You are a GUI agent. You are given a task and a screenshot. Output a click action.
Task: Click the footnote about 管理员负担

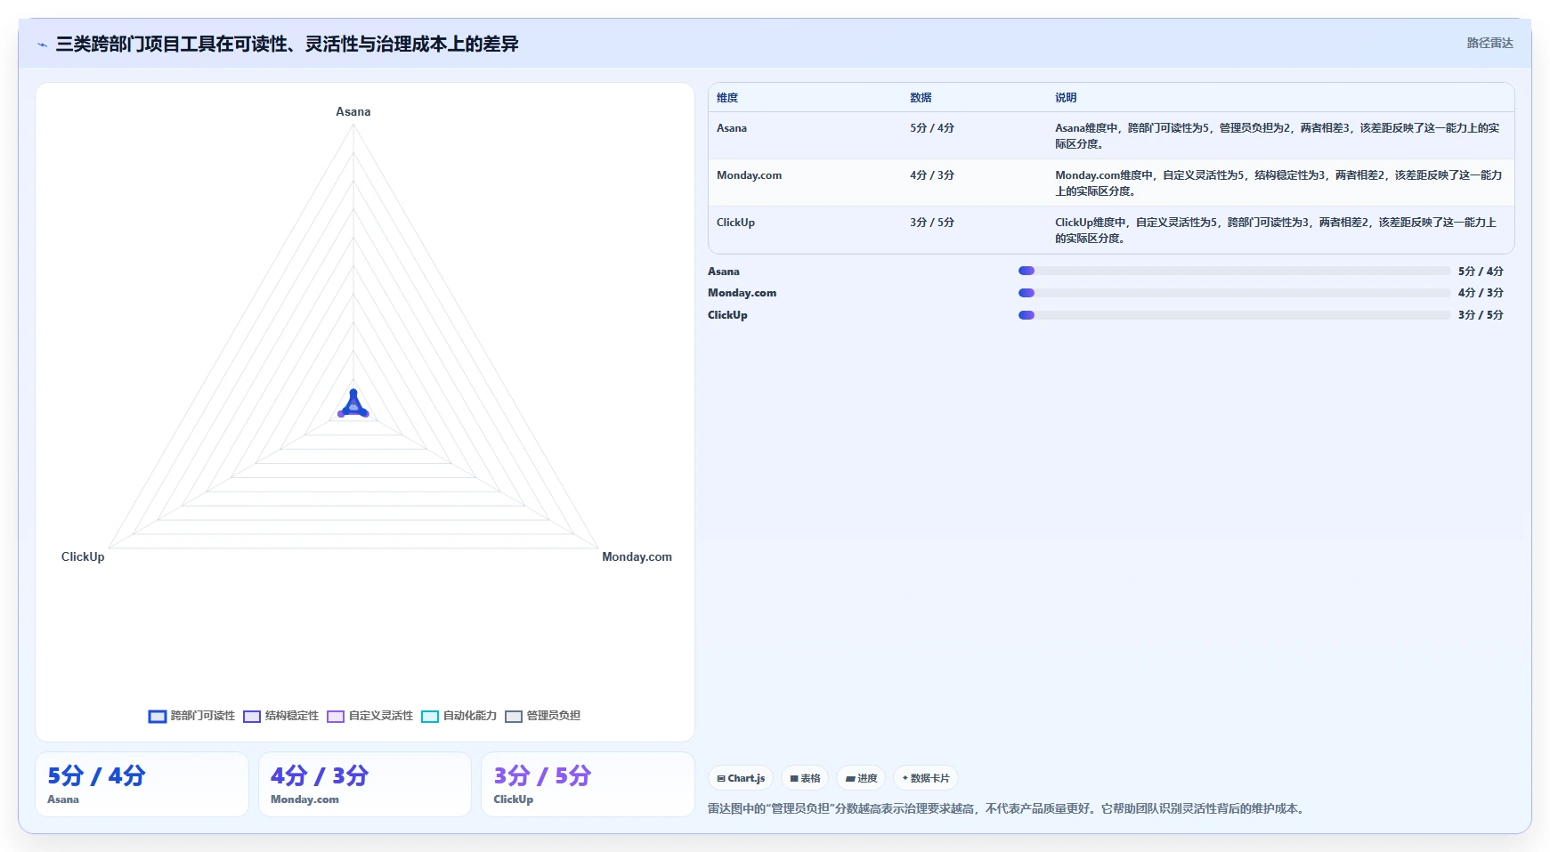1008,809
